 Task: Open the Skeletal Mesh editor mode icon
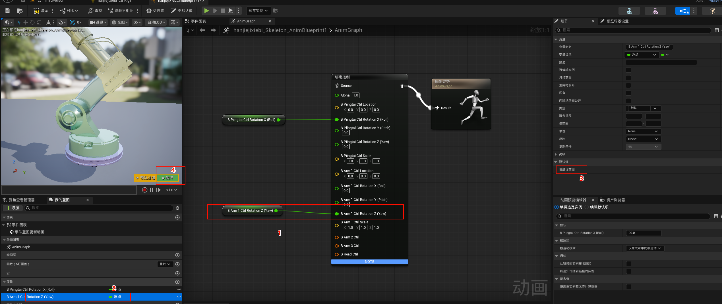point(655,11)
